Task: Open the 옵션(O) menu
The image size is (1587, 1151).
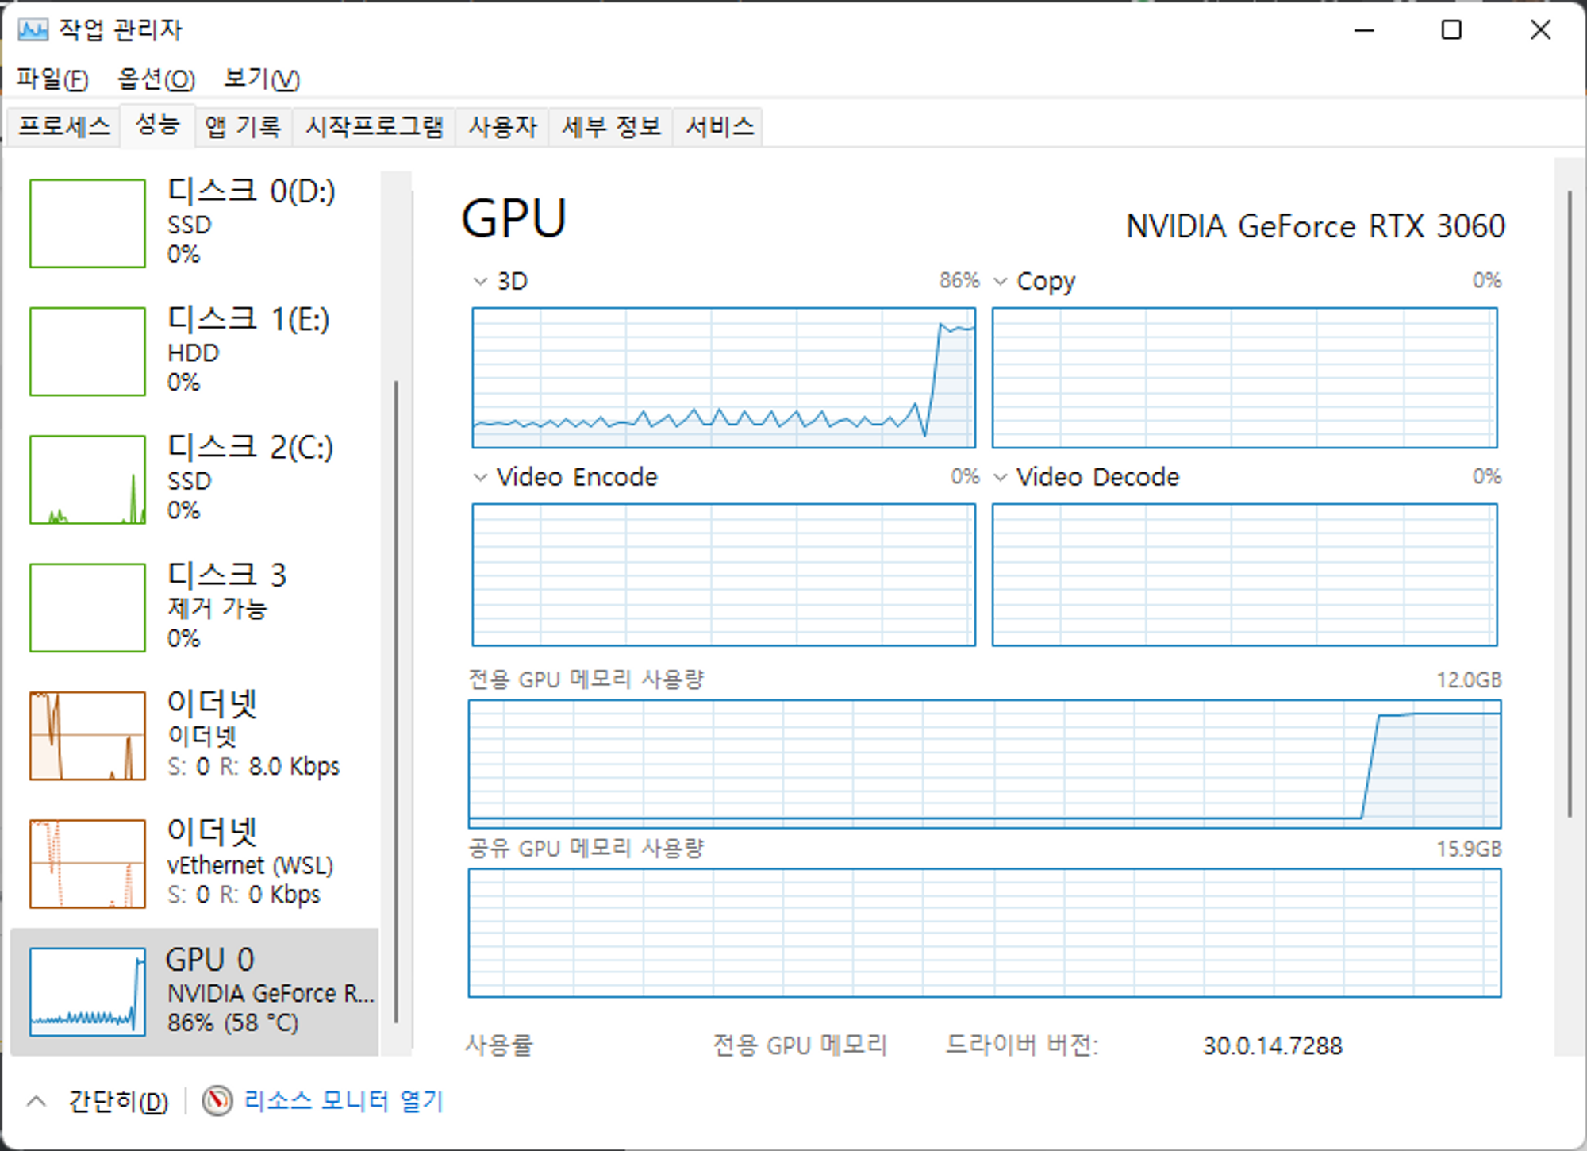Action: coord(156,79)
